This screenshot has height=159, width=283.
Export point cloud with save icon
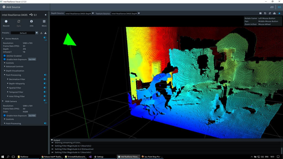point(265,13)
